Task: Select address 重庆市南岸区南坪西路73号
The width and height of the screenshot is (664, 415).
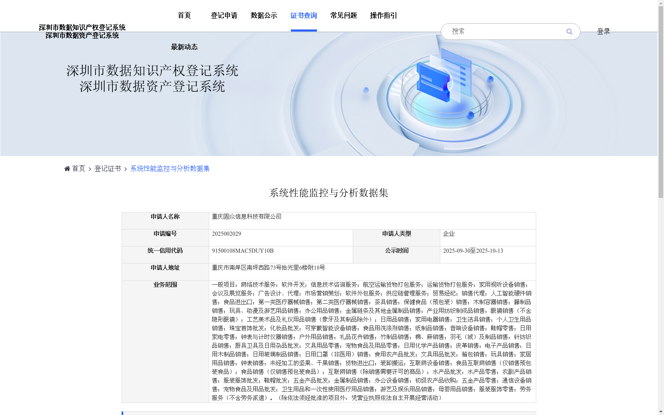Action: pyautogui.click(x=247, y=268)
